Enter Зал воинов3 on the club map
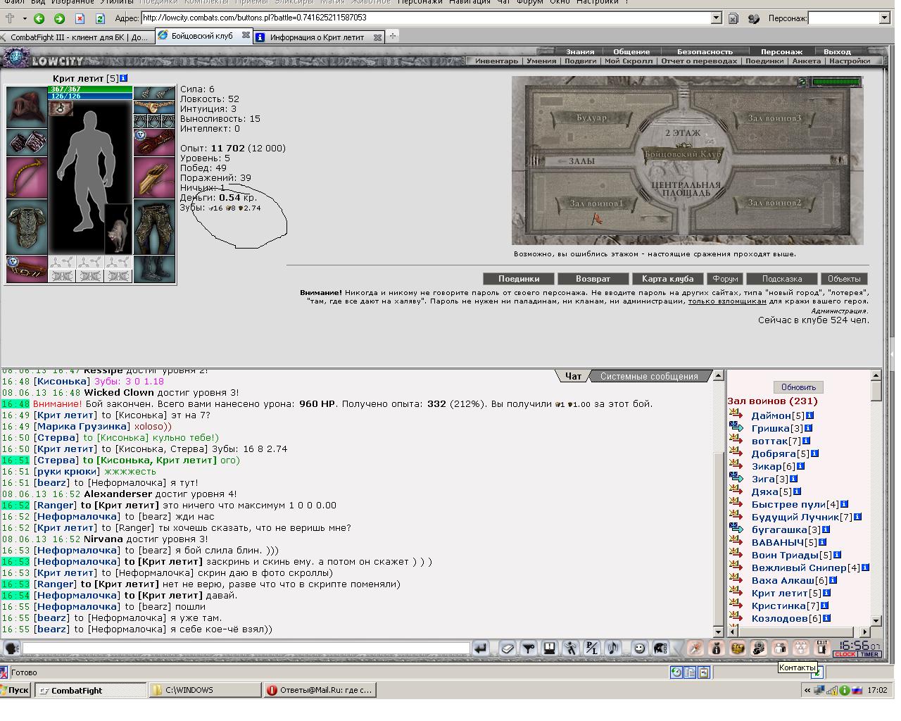The height and width of the screenshot is (721, 901). click(774, 118)
